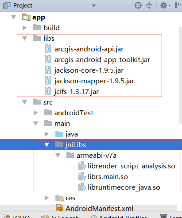Open the Android Profiler tab
Screen dimensions: 182x218
click(119, 216)
